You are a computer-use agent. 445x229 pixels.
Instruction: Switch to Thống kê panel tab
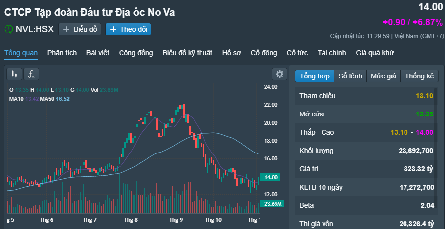point(419,76)
